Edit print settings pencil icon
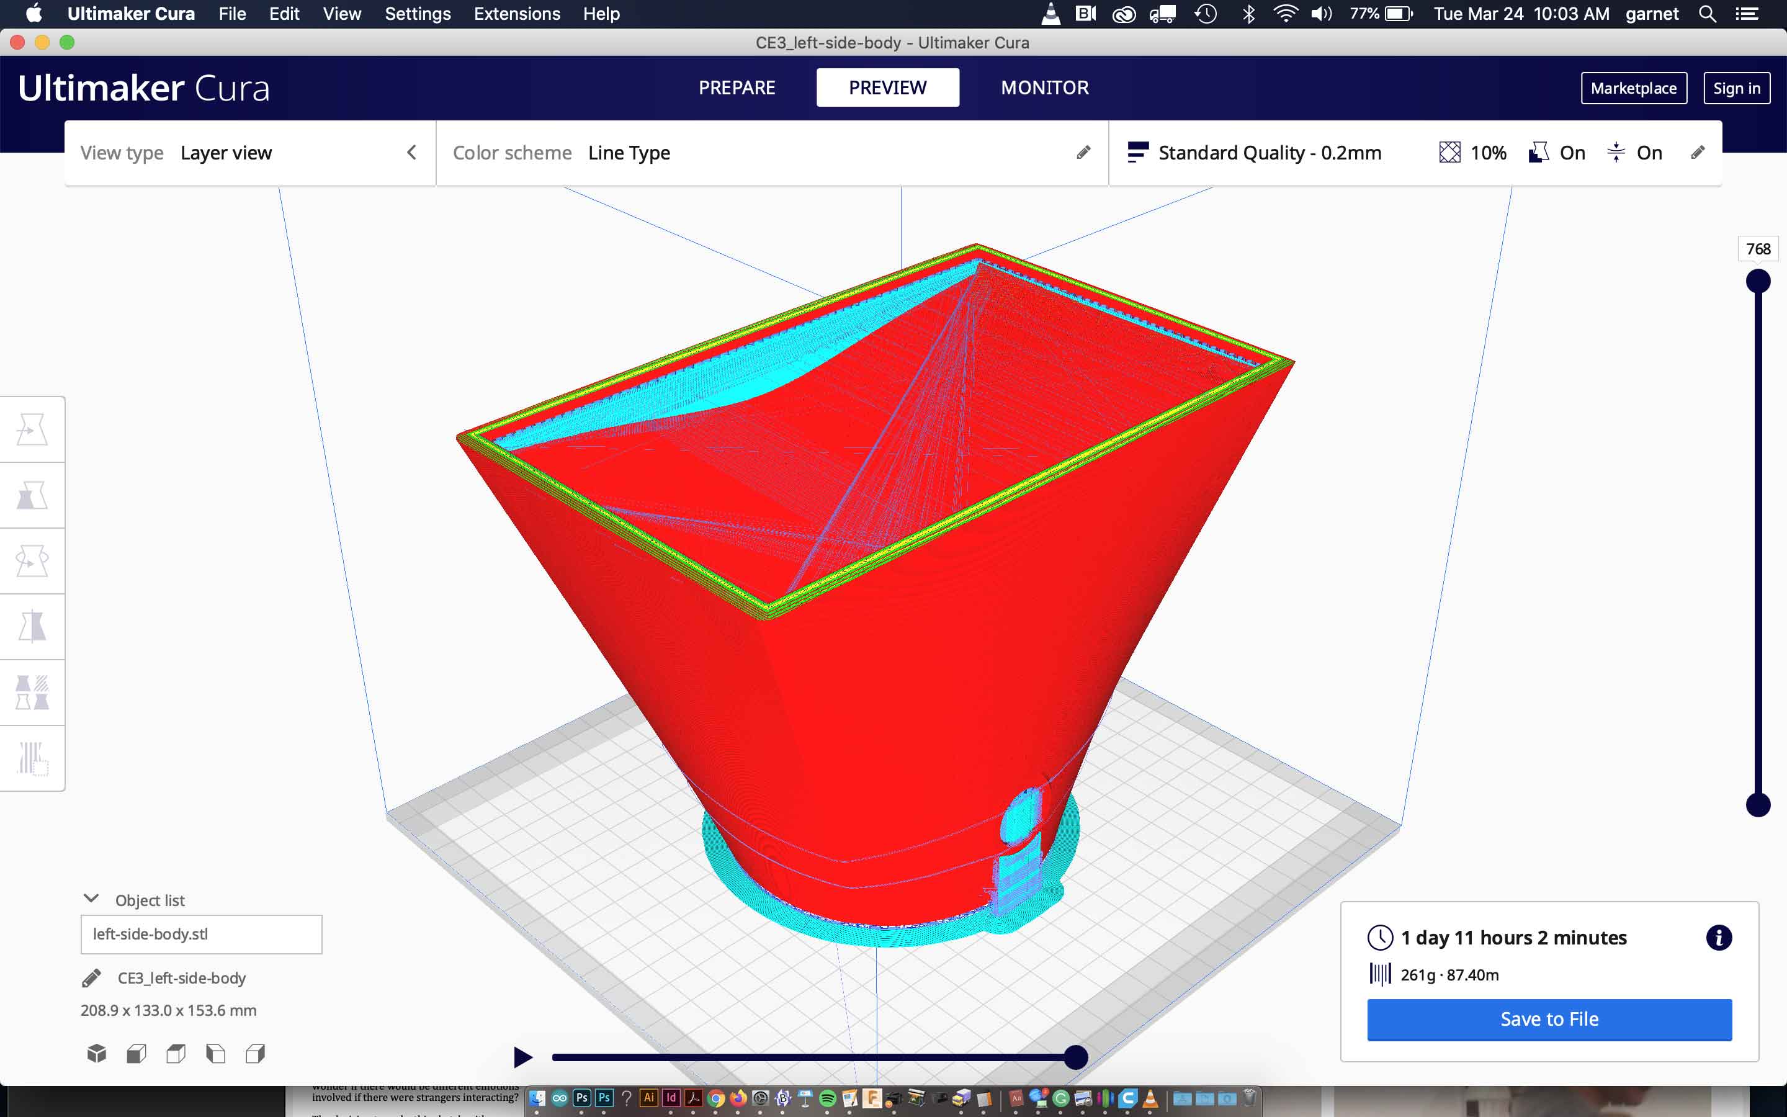The width and height of the screenshot is (1787, 1117). [1698, 152]
